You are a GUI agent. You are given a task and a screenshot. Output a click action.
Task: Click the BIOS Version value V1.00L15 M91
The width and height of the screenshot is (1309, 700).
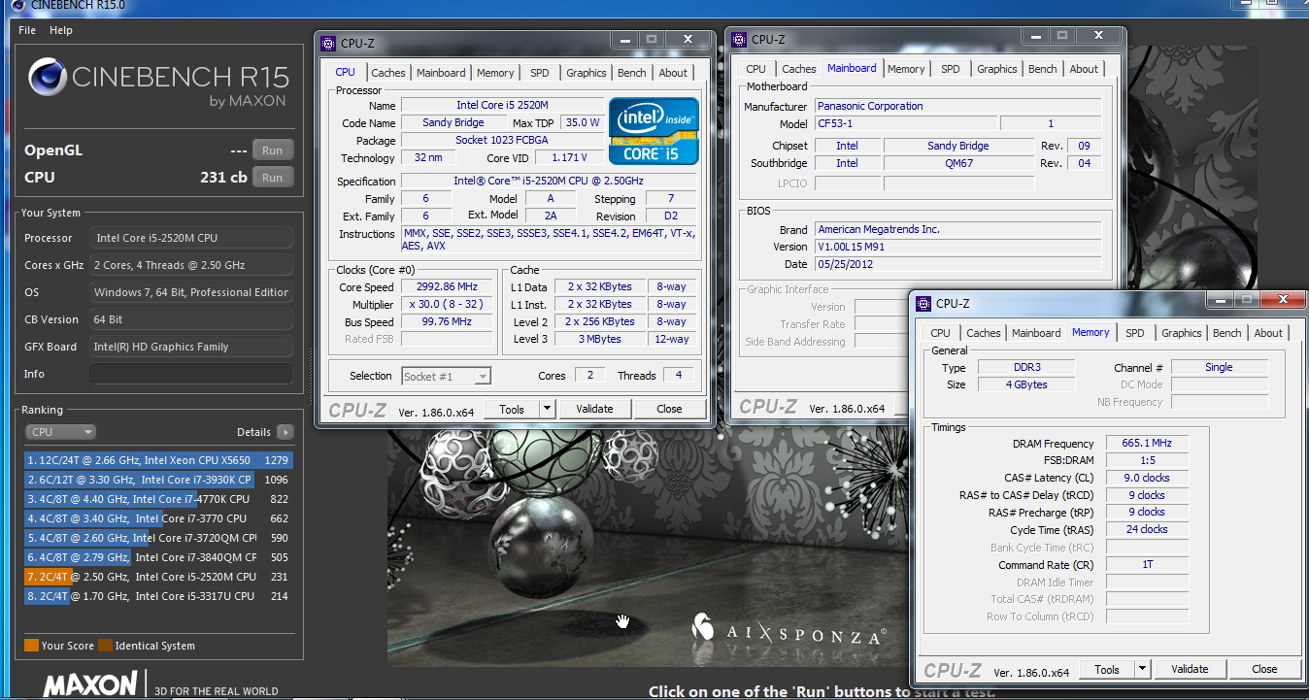tap(957, 247)
